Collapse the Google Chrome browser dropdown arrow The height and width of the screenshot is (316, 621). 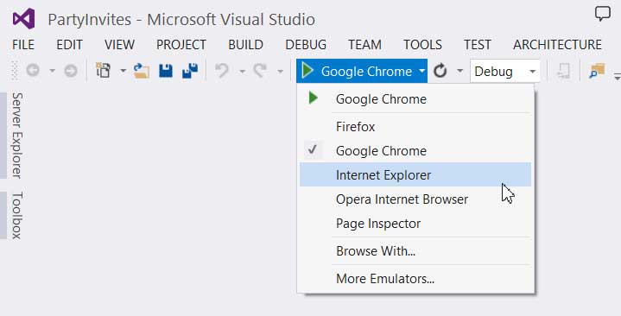(x=421, y=72)
